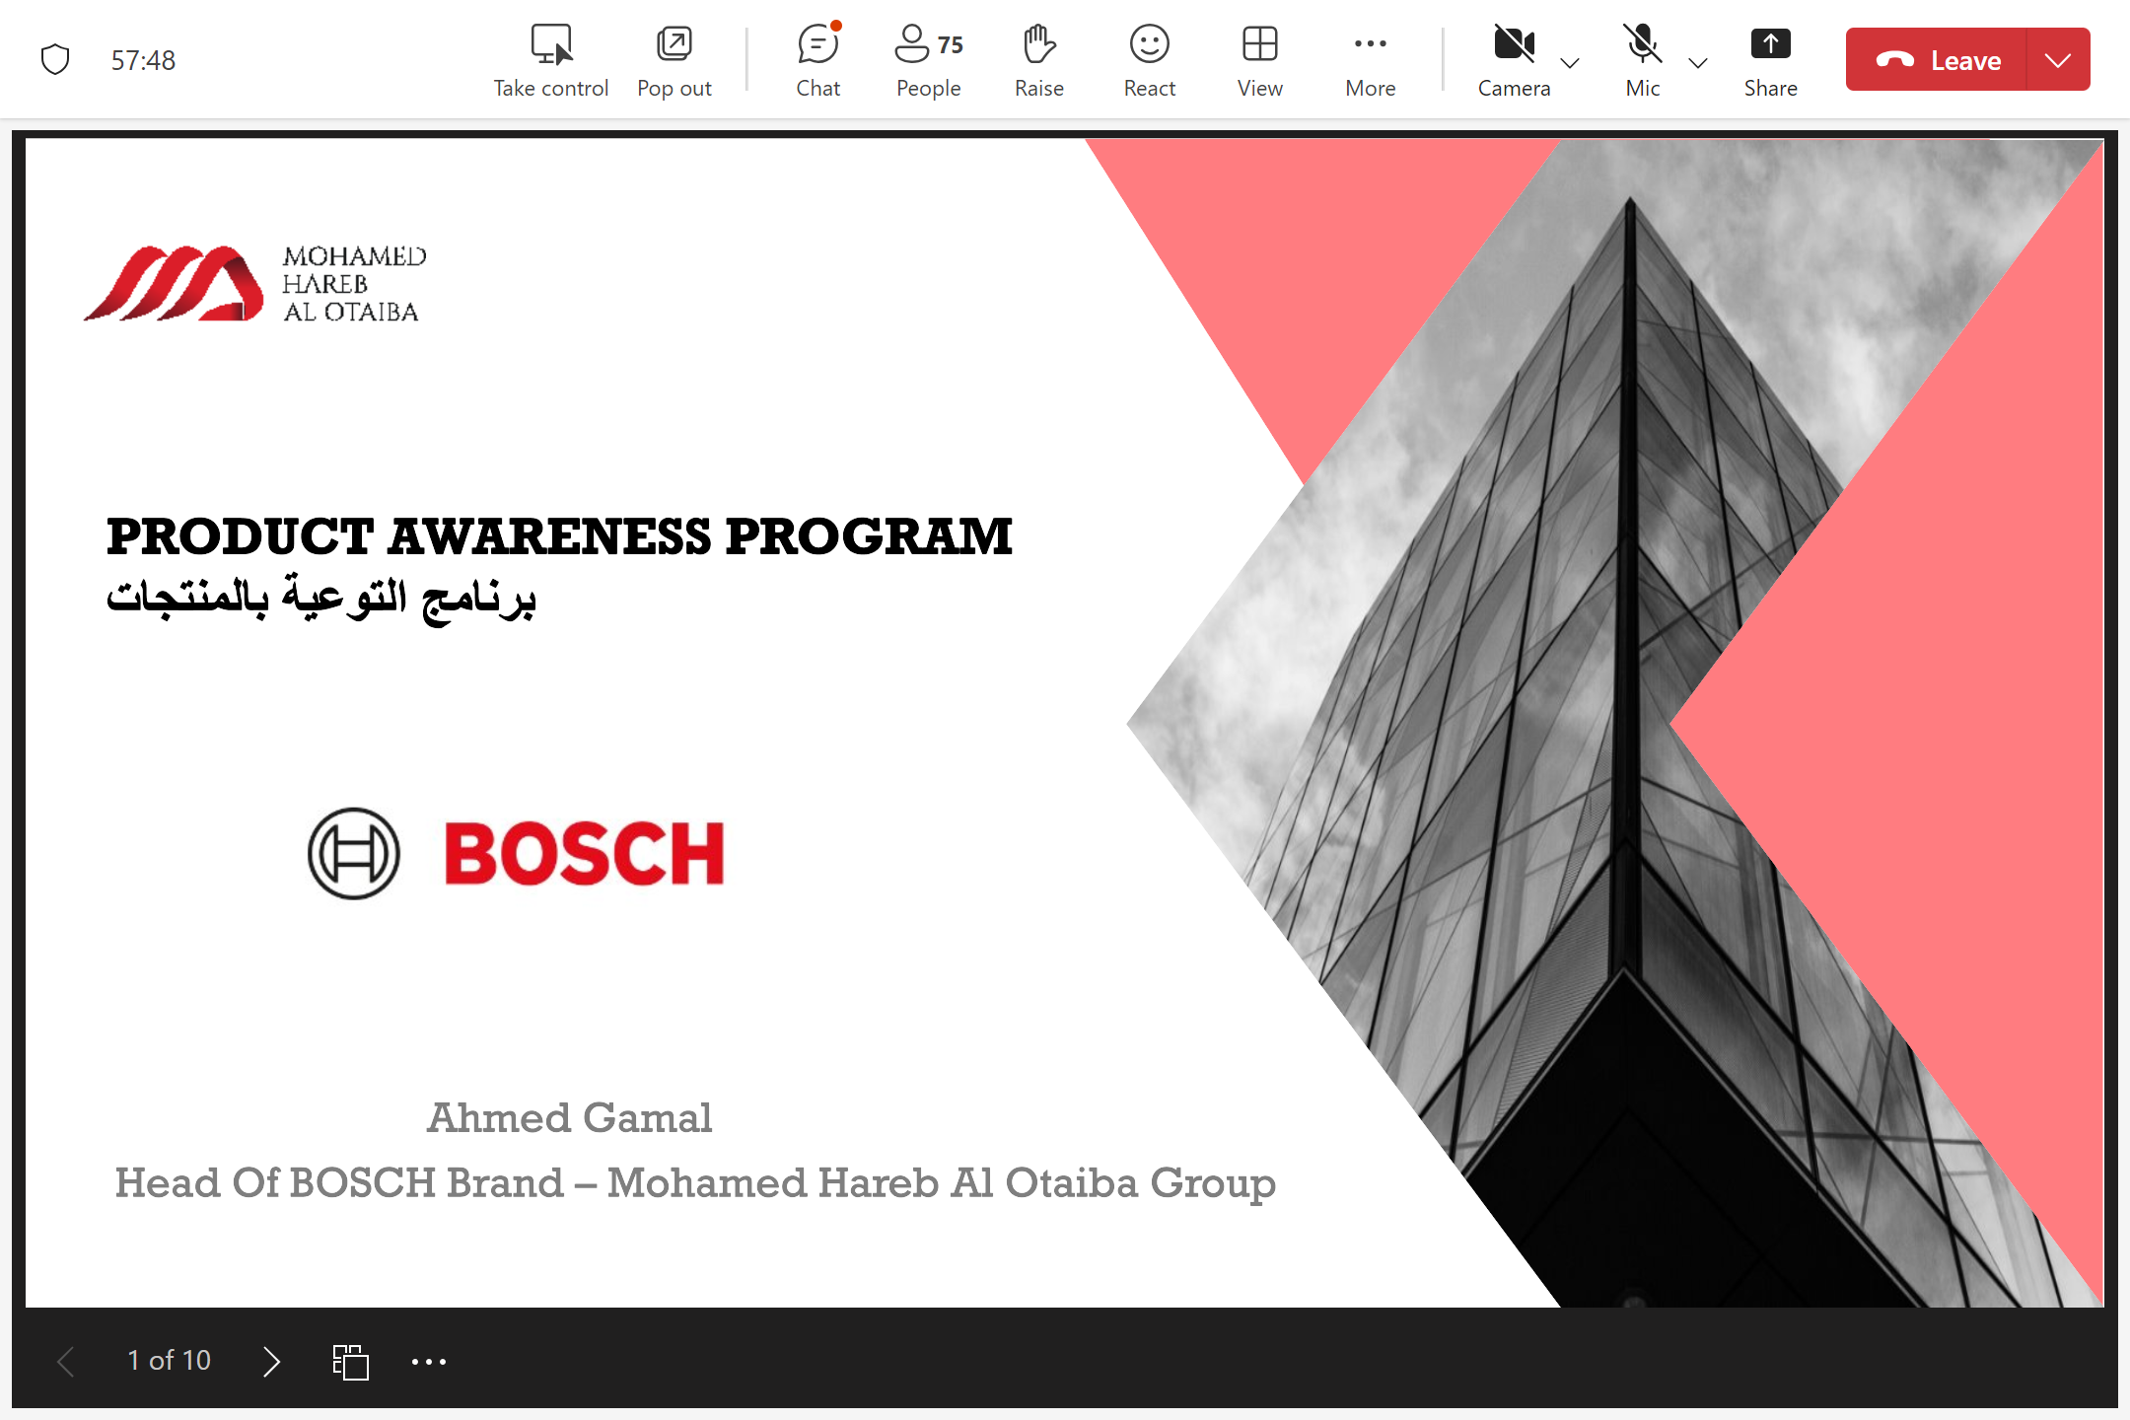Click the meeting security shield icon

coord(55,60)
